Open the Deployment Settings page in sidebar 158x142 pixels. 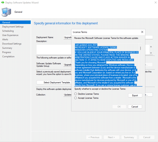13,27
